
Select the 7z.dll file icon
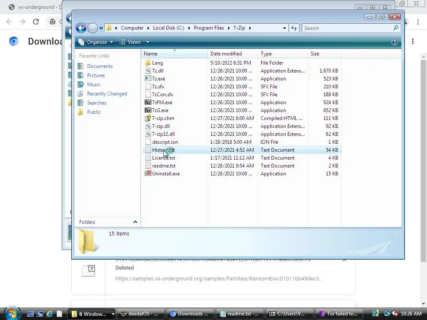point(148,71)
